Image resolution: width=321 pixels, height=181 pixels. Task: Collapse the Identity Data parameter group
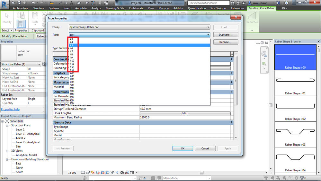231,122
